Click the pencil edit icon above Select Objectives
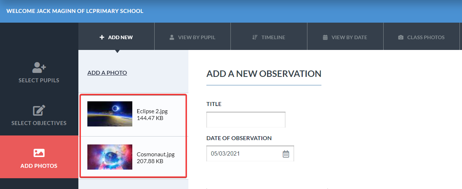Screen dimensions: 462x189 pyautogui.click(x=39, y=110)
